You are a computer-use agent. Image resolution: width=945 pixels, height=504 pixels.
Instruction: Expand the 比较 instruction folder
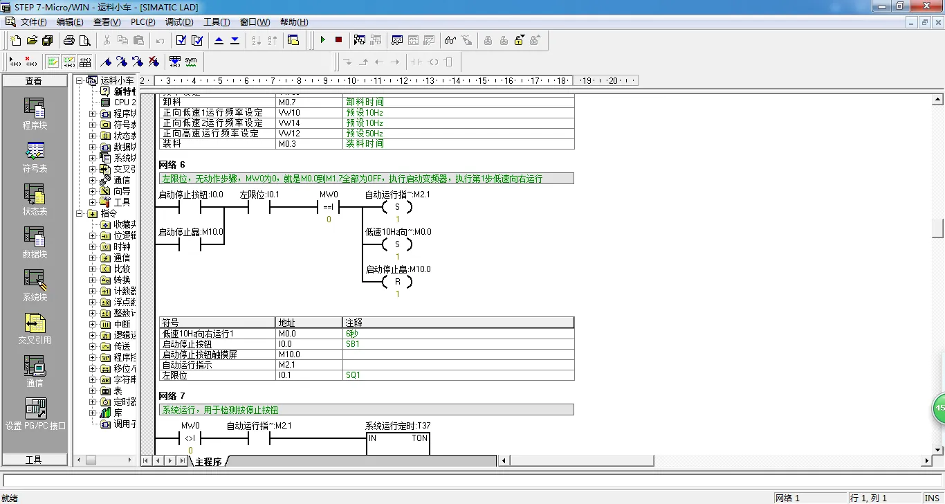[x=93, y=269]
